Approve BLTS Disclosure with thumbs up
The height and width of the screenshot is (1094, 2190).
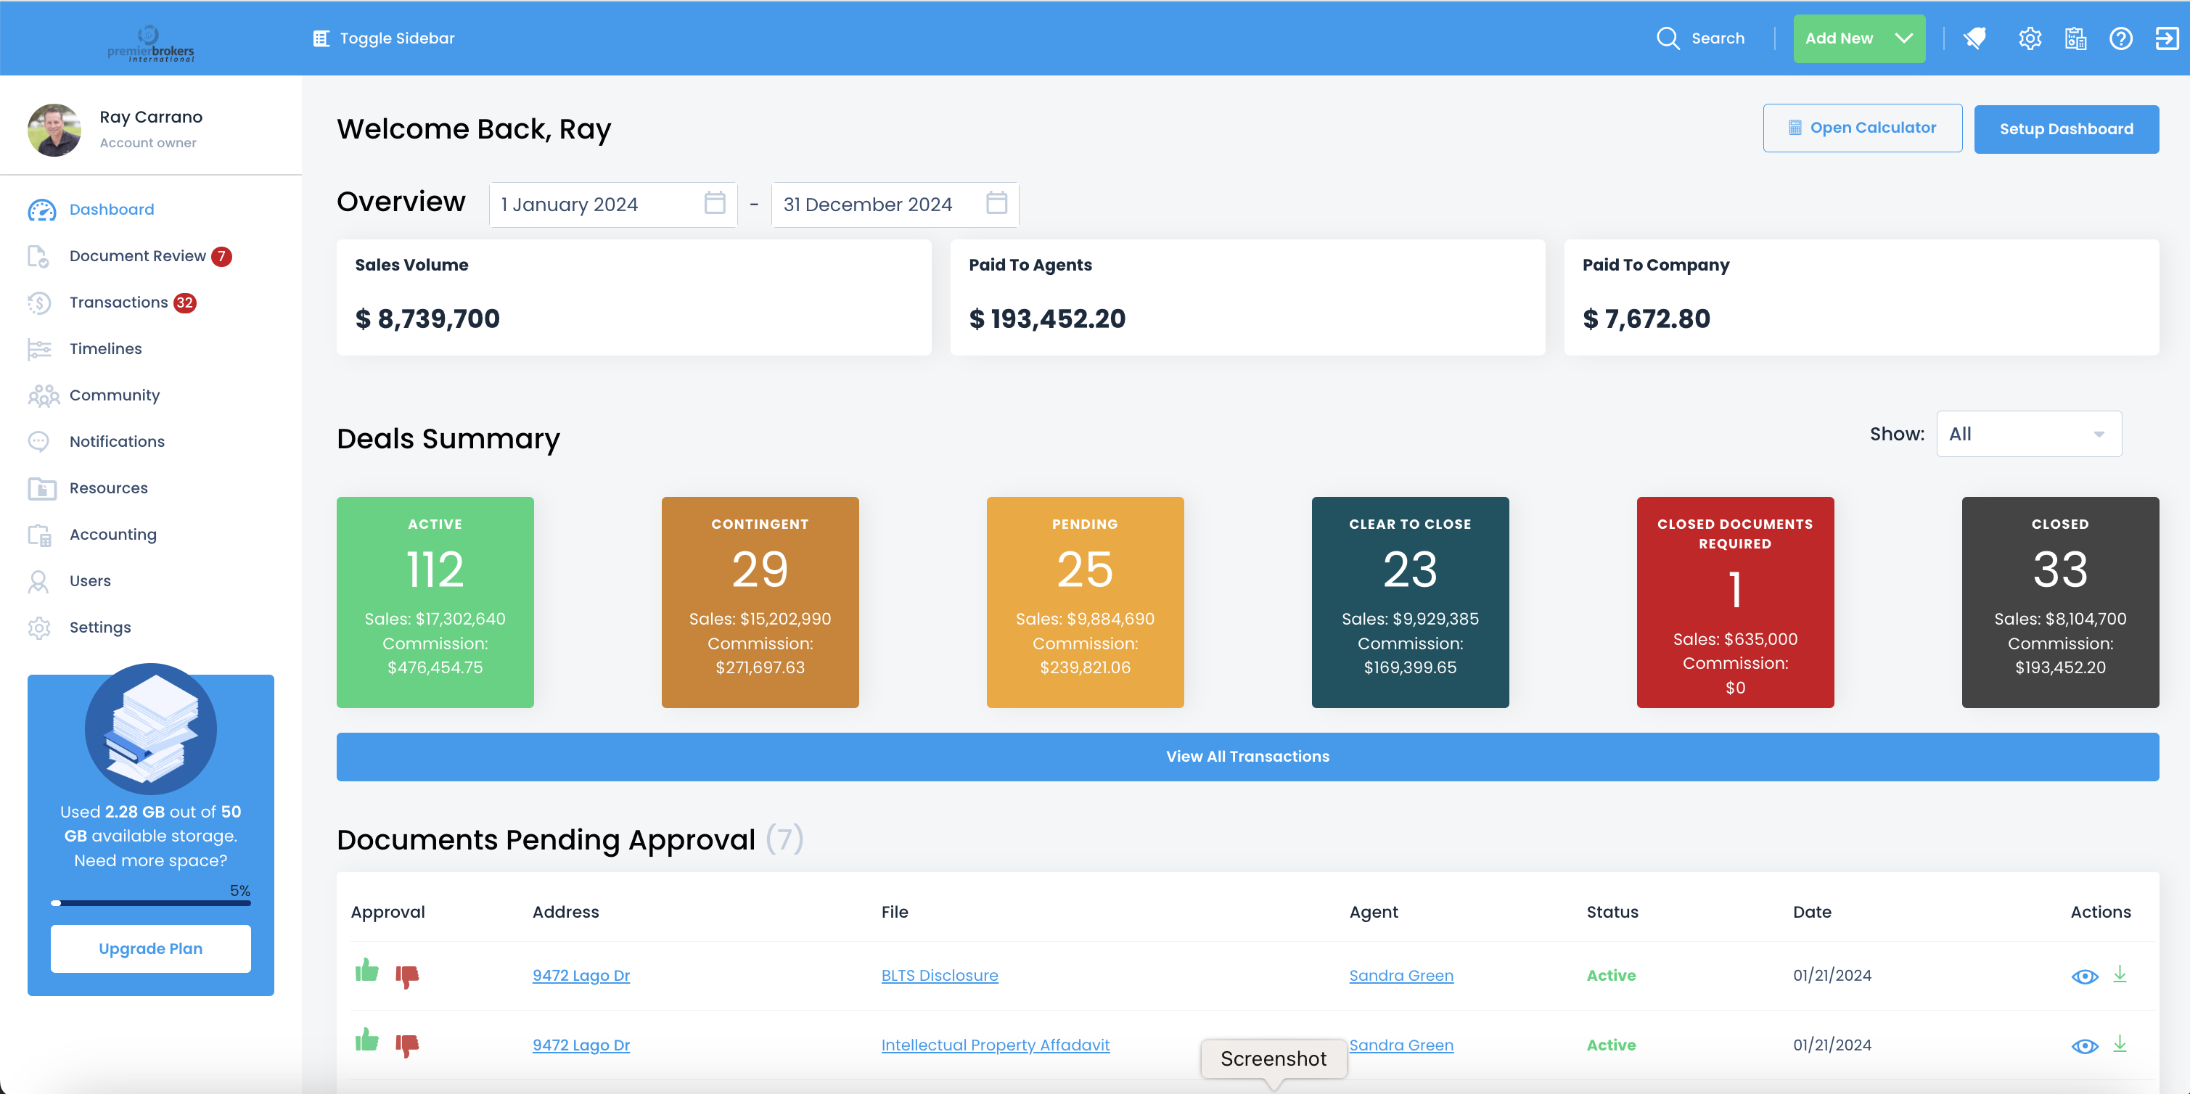point(366,970)
